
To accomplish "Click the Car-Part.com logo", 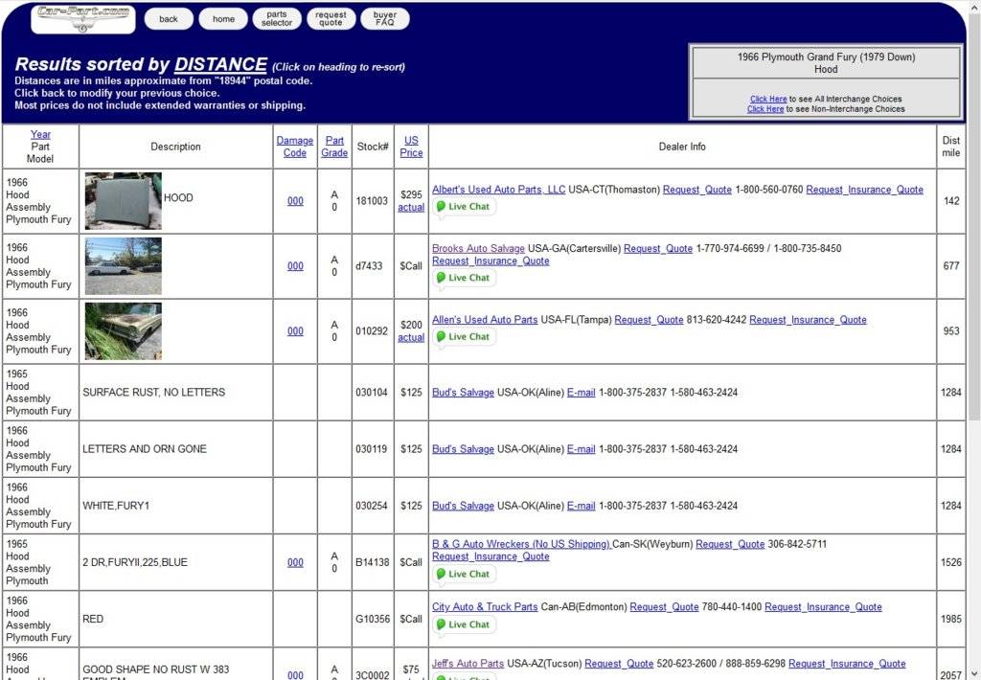I will click(x=83, y=19).
